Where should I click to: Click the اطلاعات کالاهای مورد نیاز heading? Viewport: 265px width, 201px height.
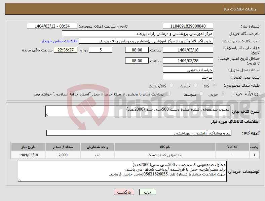click(x=235, y=122)
